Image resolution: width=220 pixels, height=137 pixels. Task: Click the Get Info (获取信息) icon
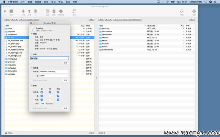click(61, 11)
